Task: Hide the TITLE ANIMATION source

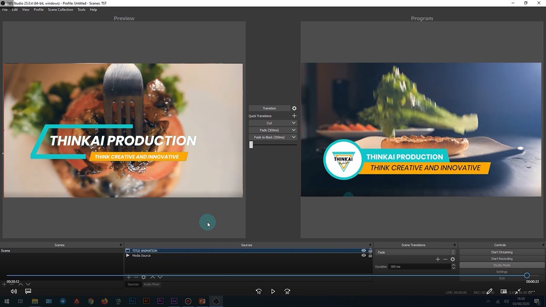Action: coord(364,251)
